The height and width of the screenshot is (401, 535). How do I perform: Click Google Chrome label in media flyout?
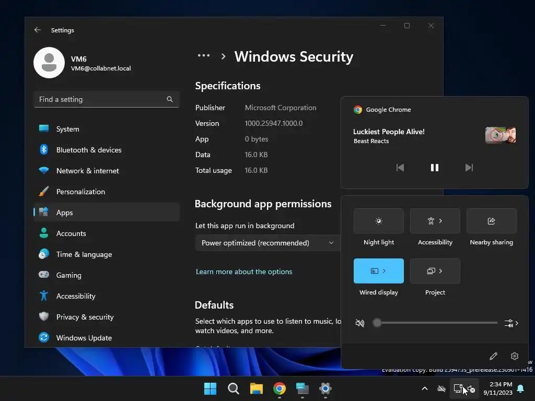click(388, 110)
